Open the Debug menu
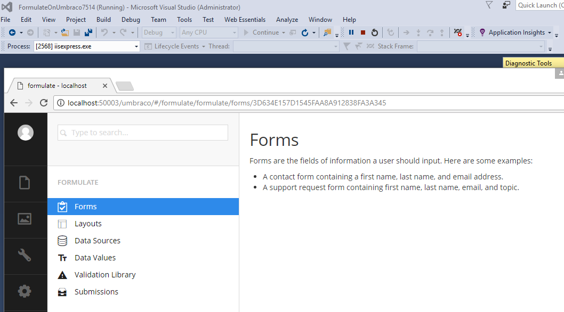564x312 pixels. pyautogui.click(x=131, y=20)
